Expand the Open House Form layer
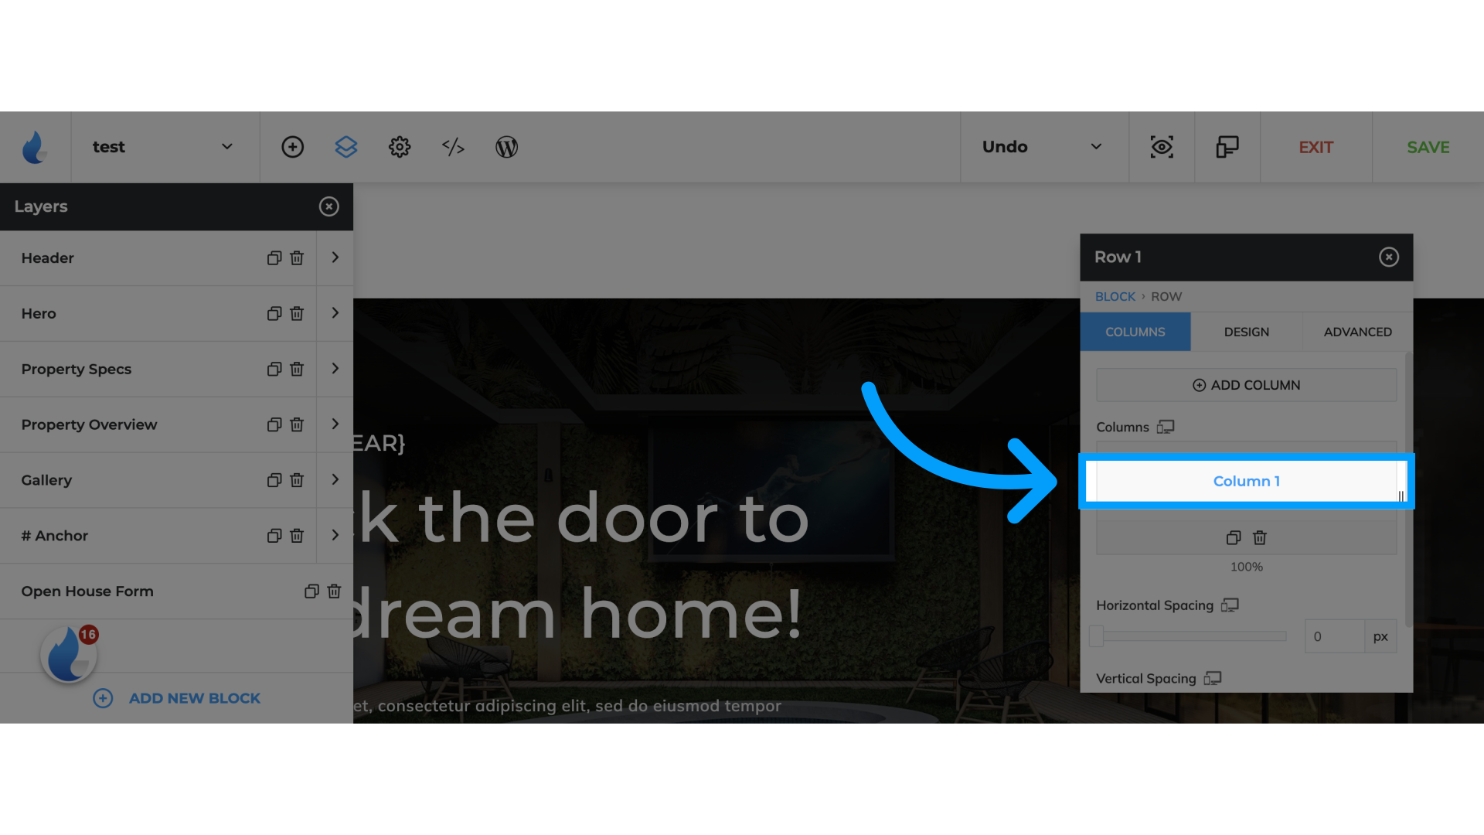Viewport: 1484px width, 835px height. [335, 591]
